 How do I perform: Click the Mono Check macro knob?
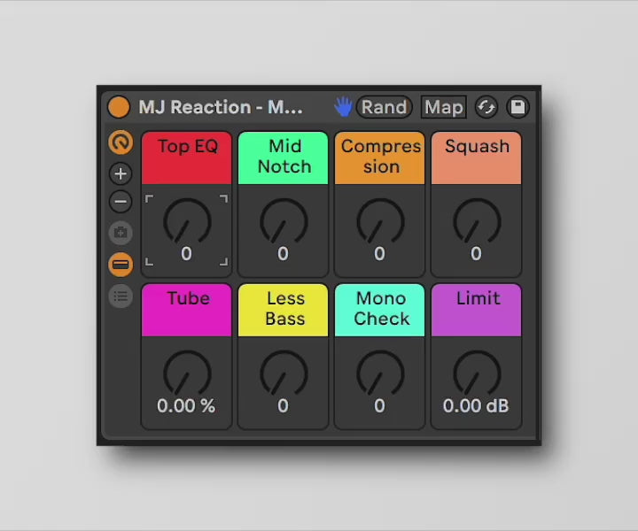[x=380, y=373]
